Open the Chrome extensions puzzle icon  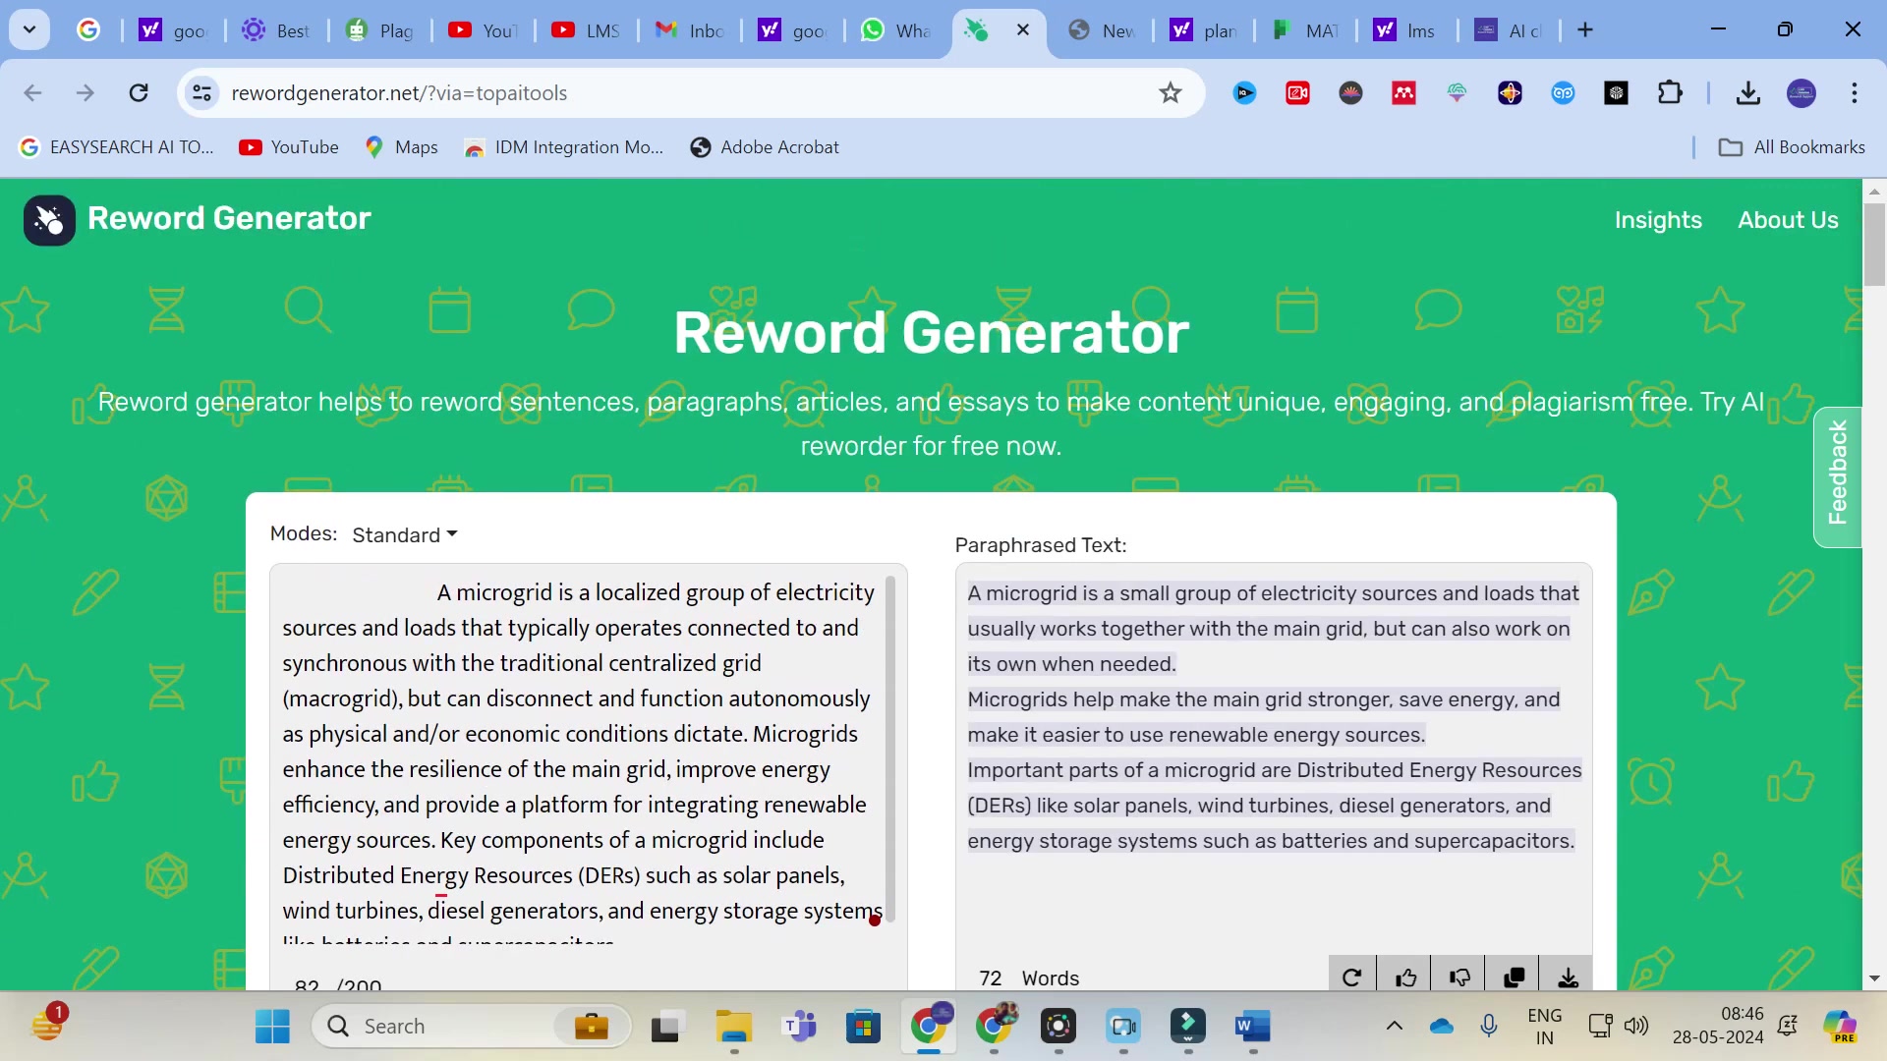[x=1670, y=93]
